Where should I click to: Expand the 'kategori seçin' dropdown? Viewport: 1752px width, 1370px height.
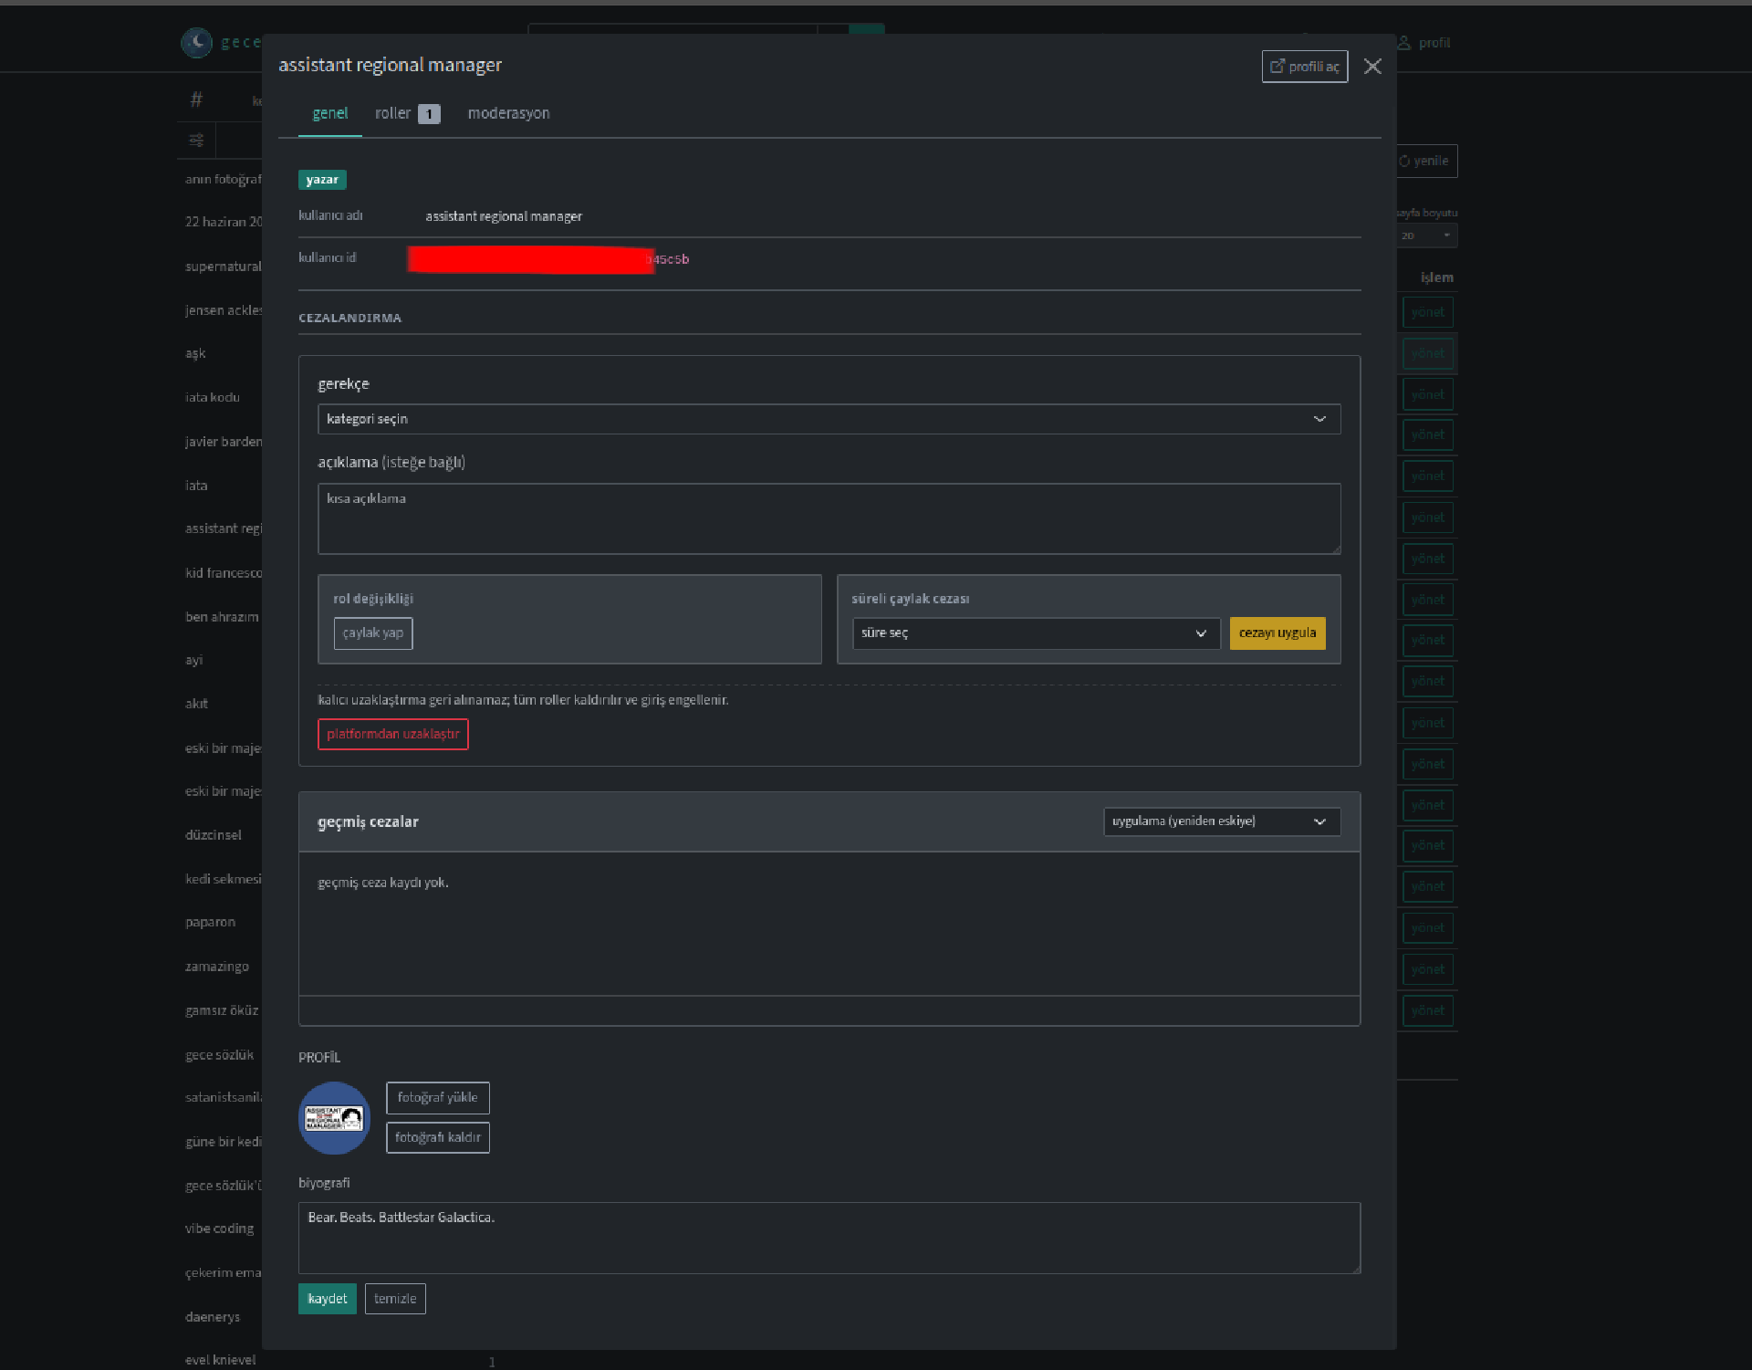point(829,419)
